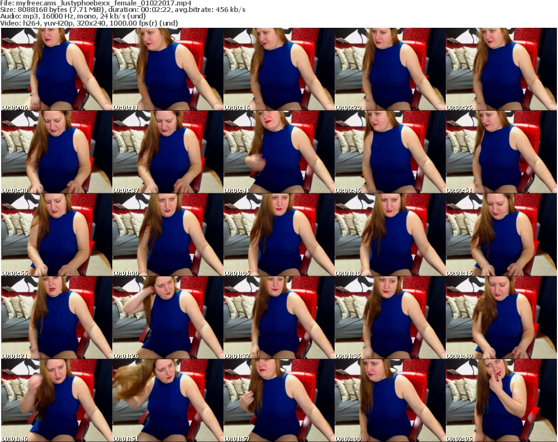Click the thumbnail labeled 00:01:46
The image size is (558, 442).
pos(57,401)
